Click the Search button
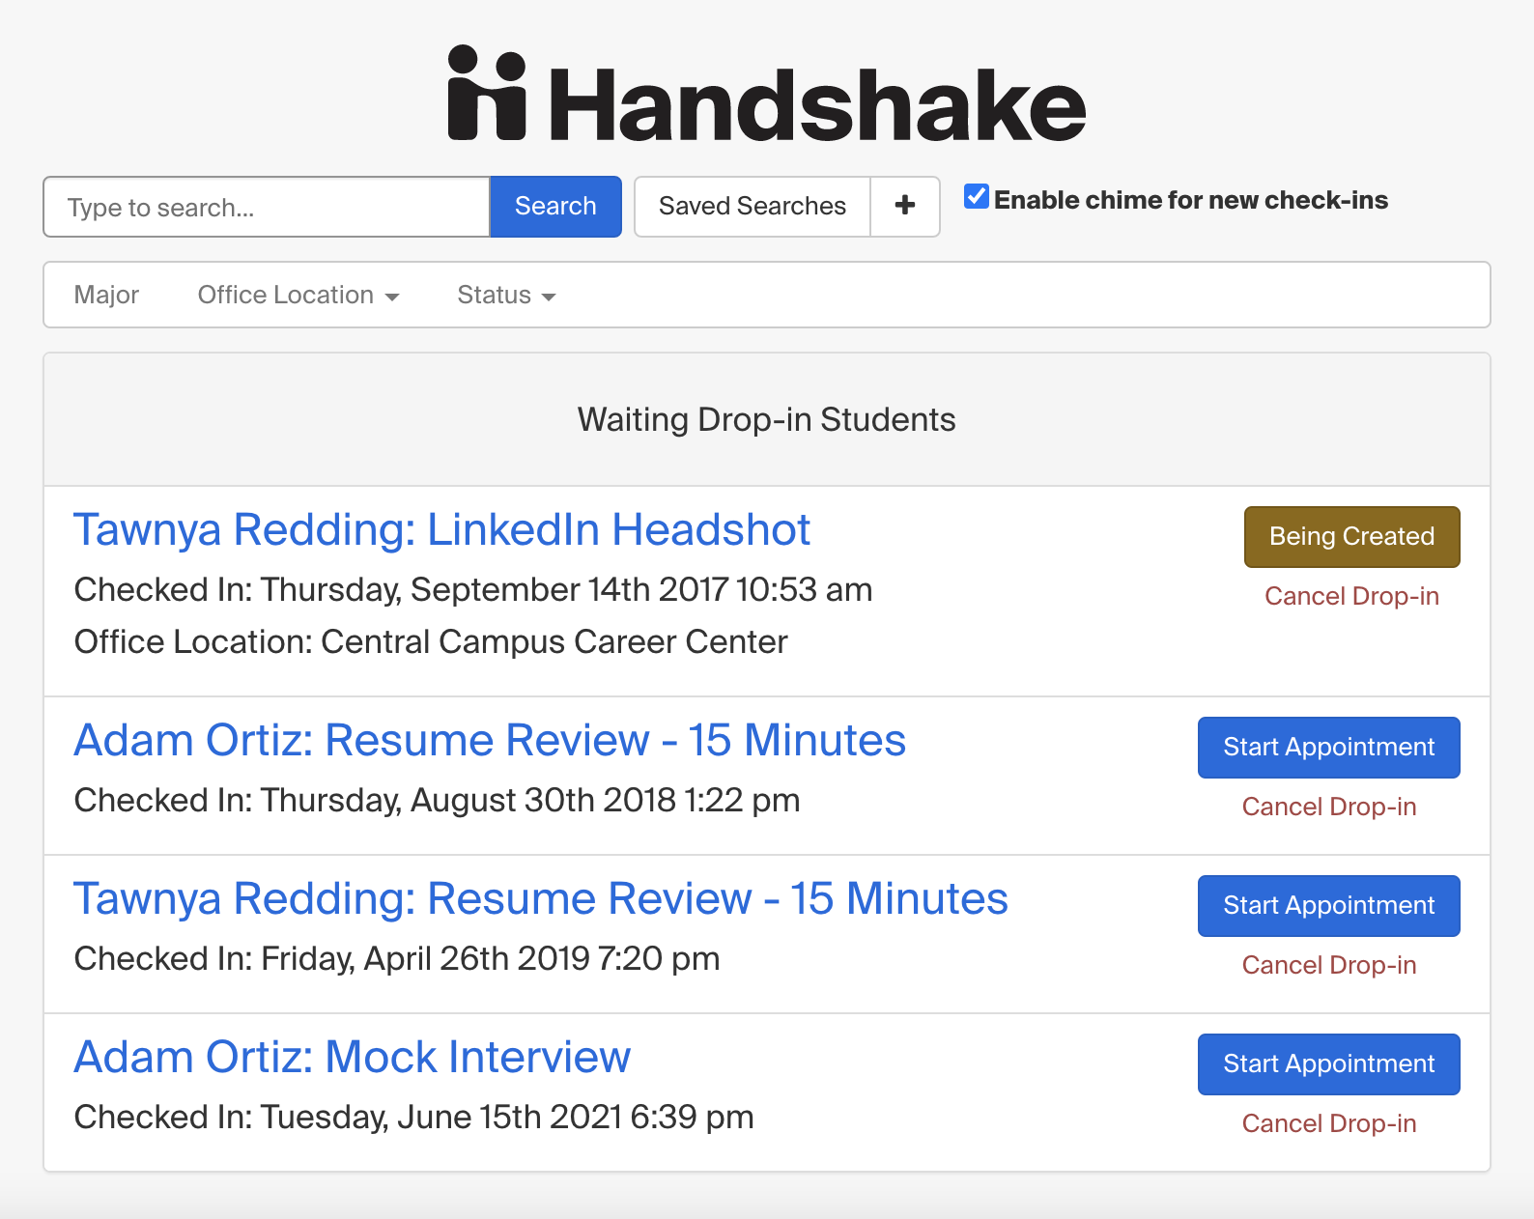Image resolution: width=1534 pixels, height=1219 pixels. 555,206
